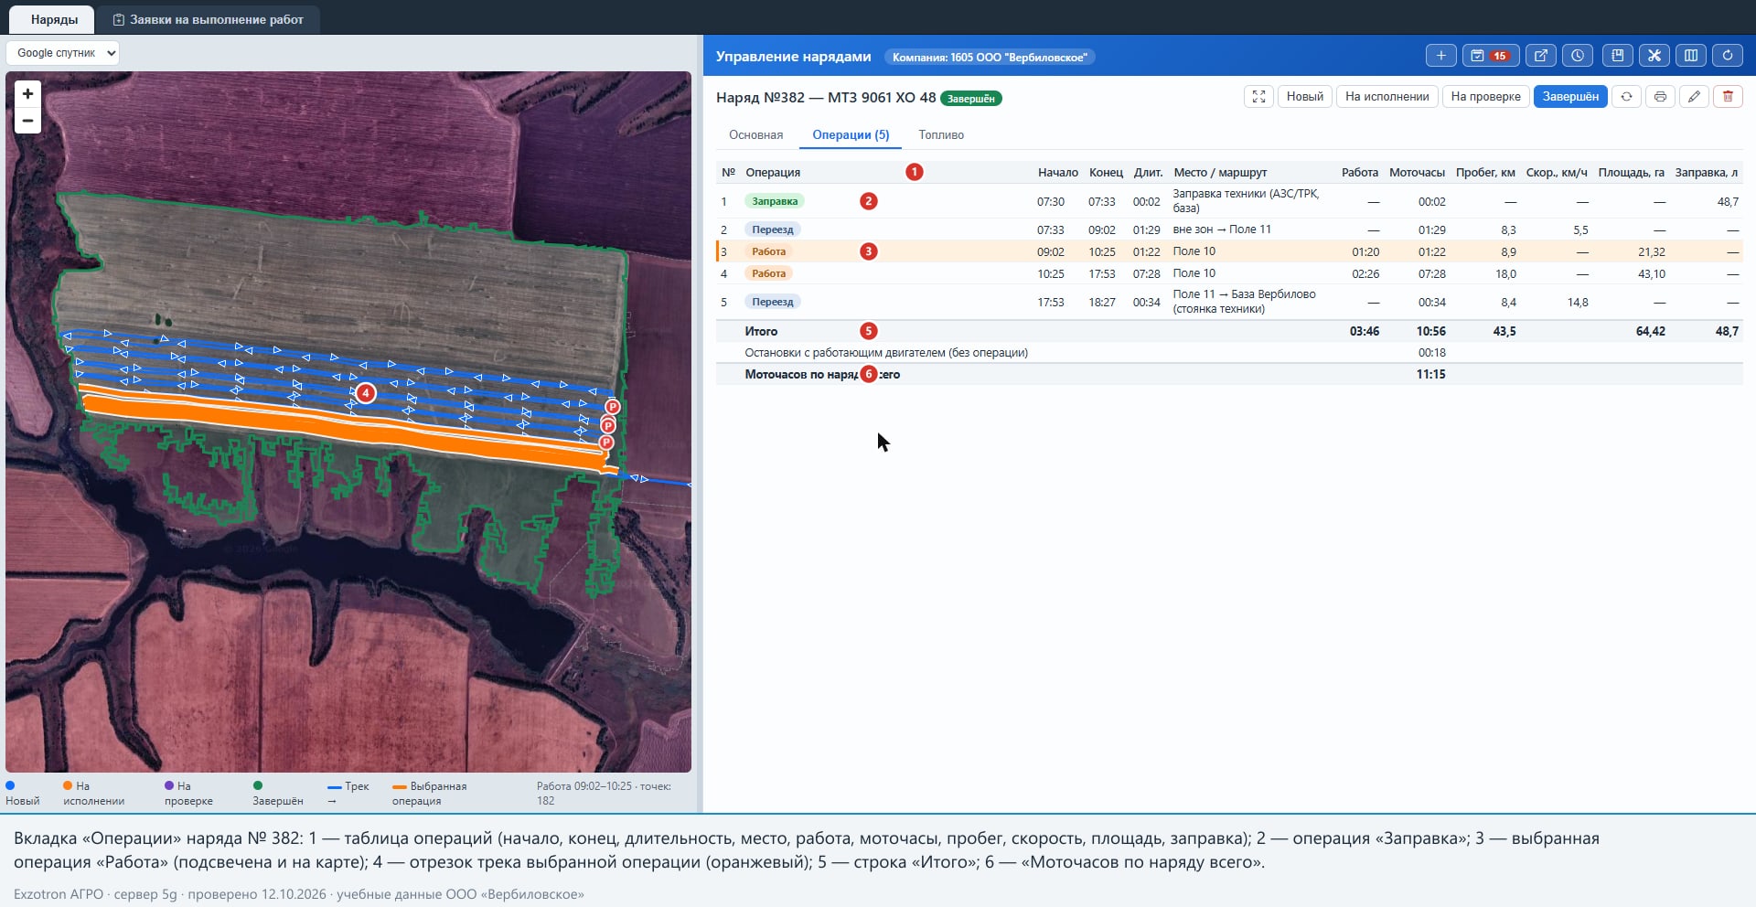Image resolution: width=1756 pixels, height=907 pixels.
Task: Switch to the Топливо tab
Action: coord(941,134)
